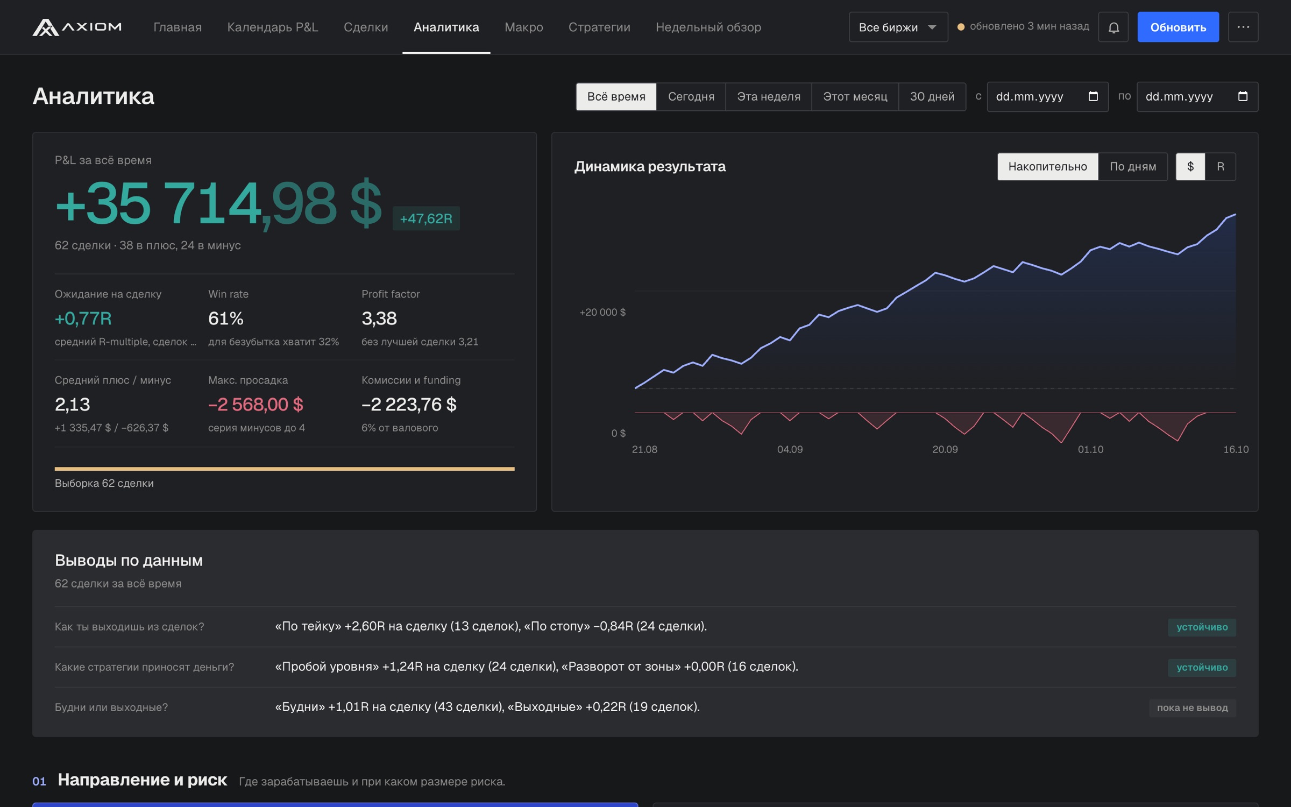The height and width of the screenshot is (807, 1291).
Task: Switch chart to По дням mode
Action: pos(1133,166)
